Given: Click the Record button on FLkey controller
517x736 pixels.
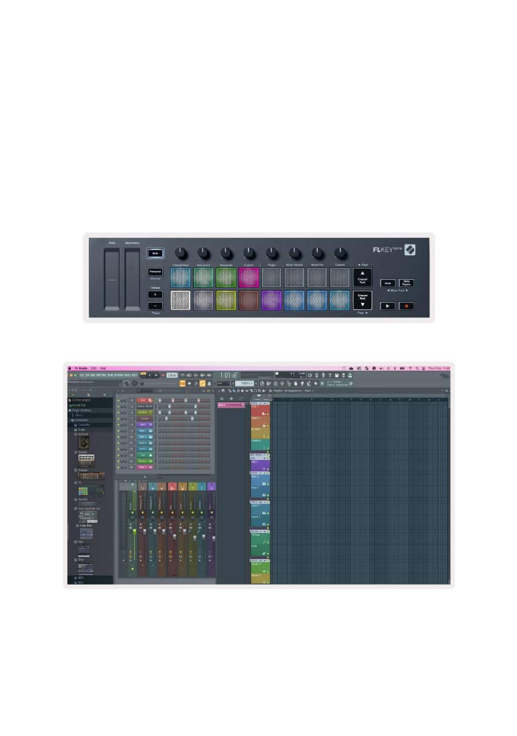Looking at the screenshot, I should pos(406,306).
